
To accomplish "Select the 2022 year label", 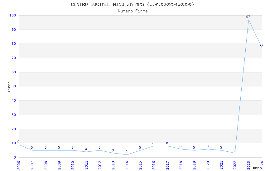I will (235, 165).
